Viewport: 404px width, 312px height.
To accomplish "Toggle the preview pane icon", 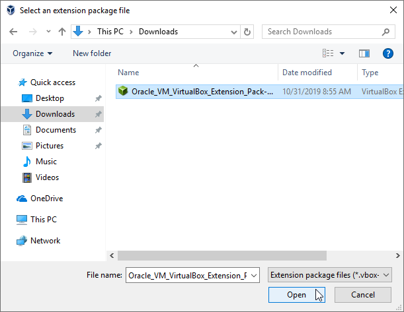I will click(x=364, y=53).
